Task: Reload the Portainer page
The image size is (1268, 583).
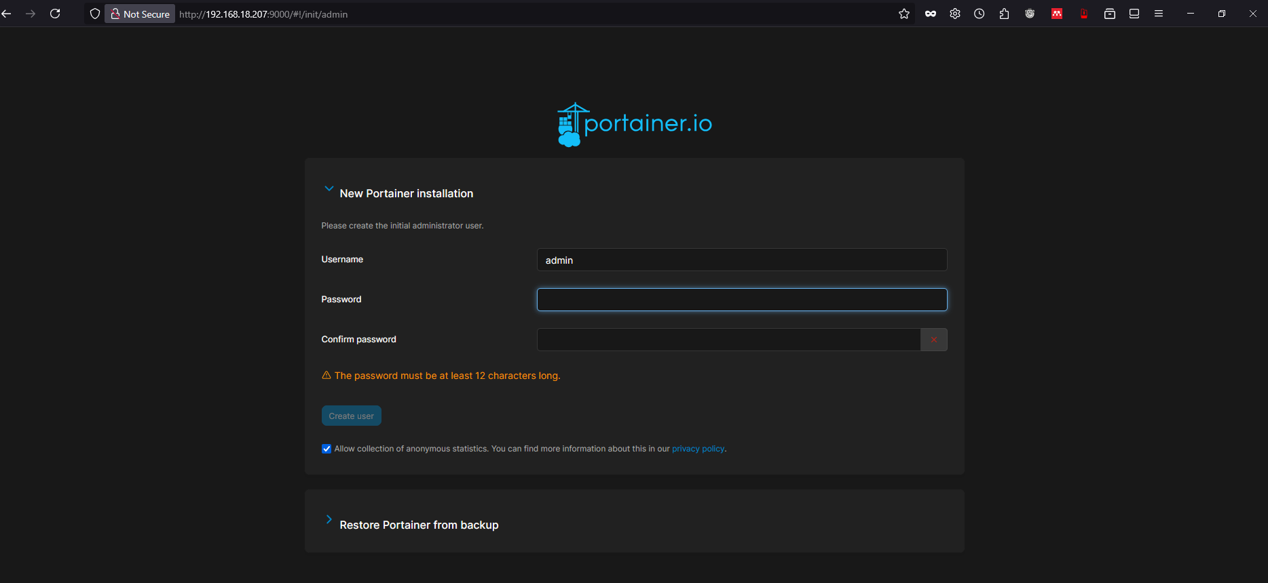Action: point(55,14)
